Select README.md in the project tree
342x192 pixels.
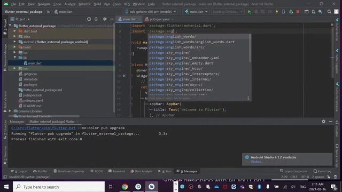(x=32, y=106)
